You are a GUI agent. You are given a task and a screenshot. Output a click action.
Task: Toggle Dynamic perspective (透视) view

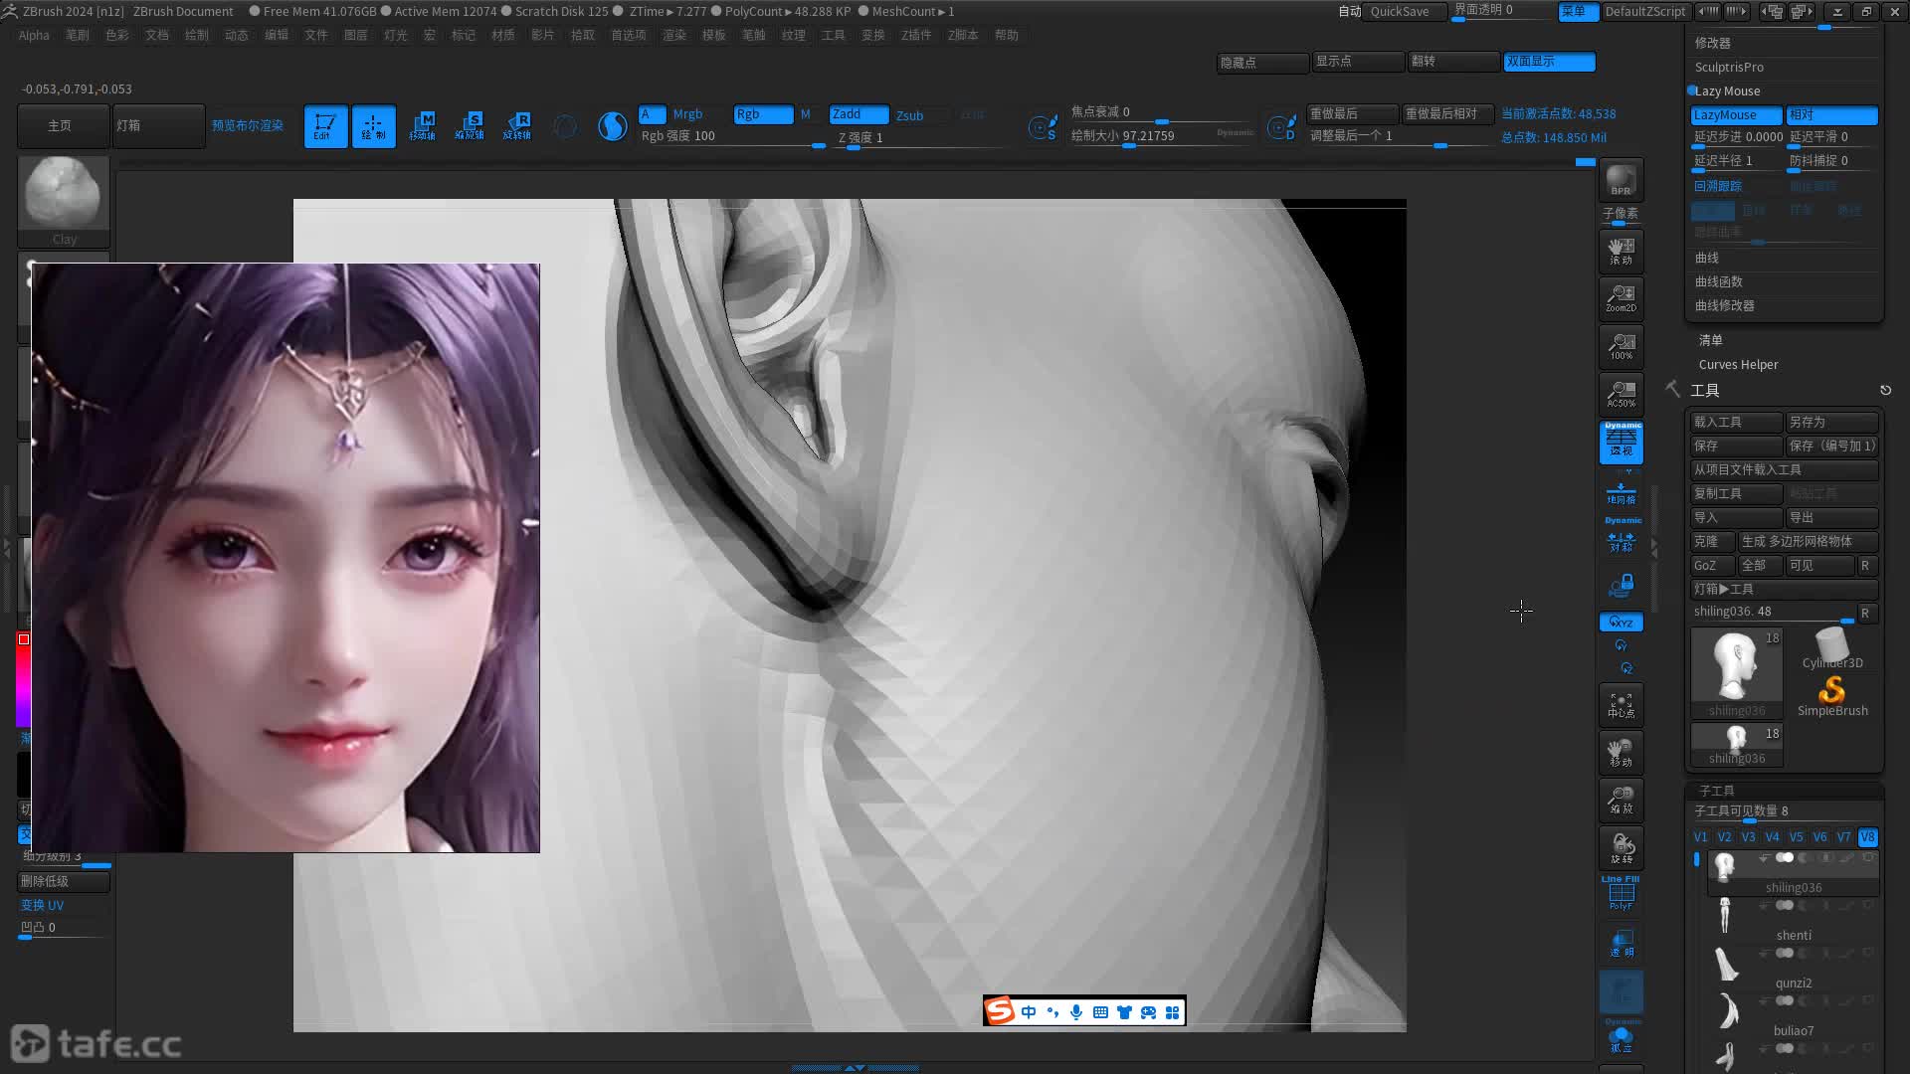(x=1621, y=443)
